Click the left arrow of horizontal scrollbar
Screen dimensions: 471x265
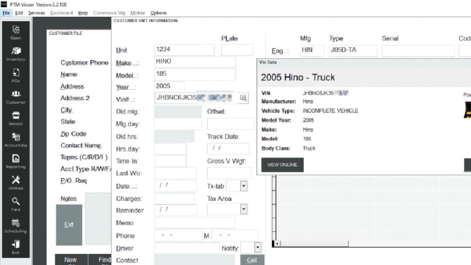point(276,244)
